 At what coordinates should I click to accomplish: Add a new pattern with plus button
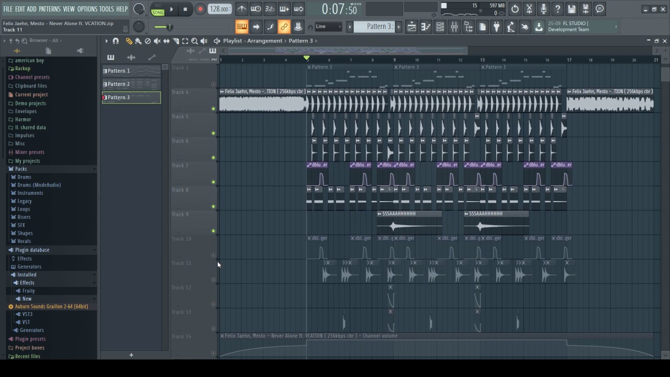click(x=398, y=27)
